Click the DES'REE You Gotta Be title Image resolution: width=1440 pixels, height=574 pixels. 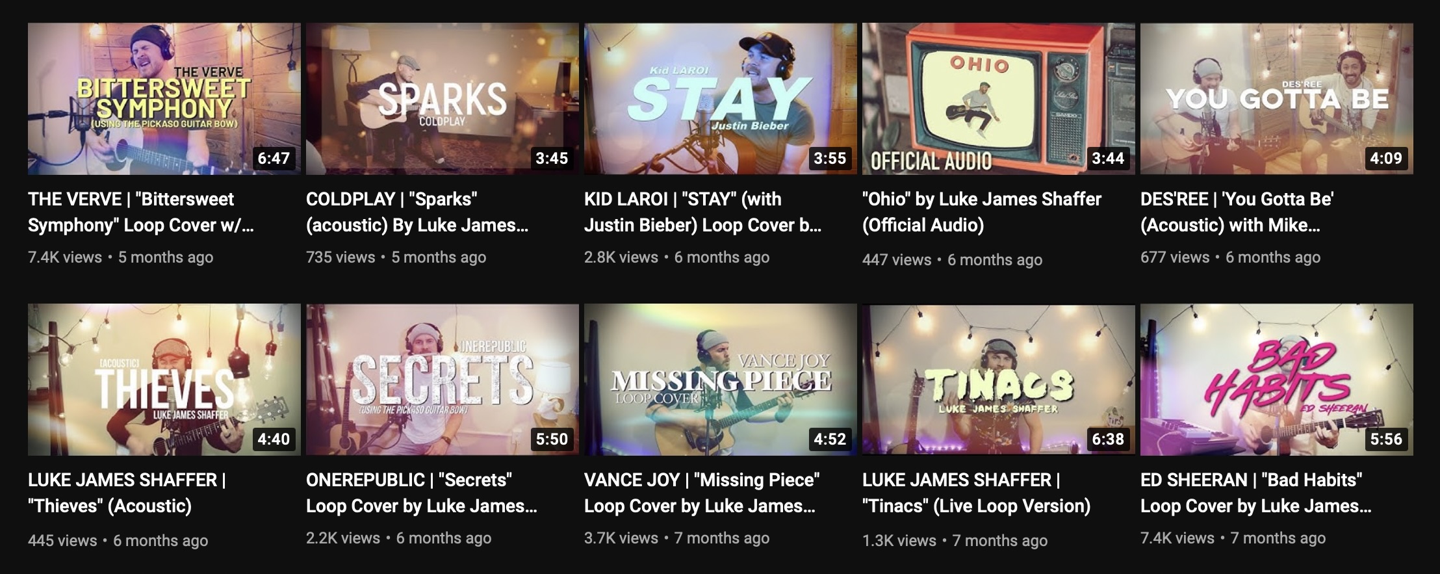tap(1237, 212)
